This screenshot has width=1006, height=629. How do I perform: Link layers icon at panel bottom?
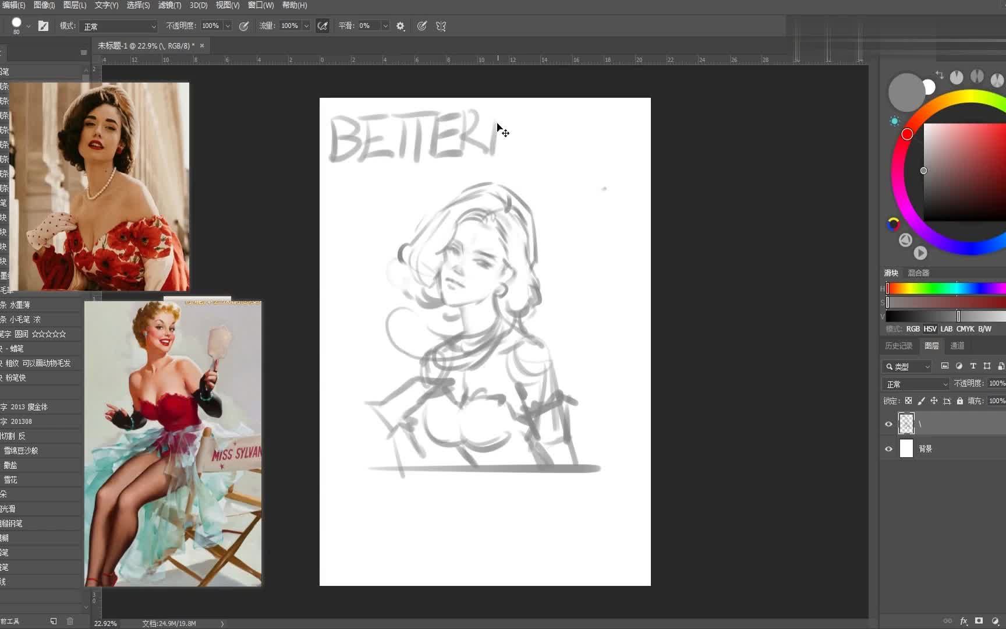point(948,621)
